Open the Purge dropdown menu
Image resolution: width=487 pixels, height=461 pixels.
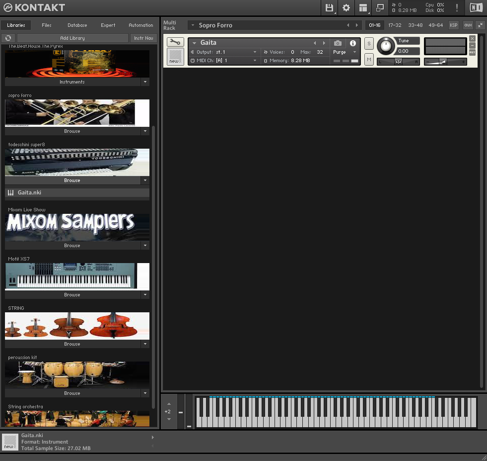point(354,52)
